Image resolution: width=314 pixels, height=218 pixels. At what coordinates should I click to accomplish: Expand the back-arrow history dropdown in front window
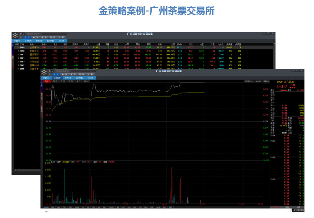click(x=53, y=71)
